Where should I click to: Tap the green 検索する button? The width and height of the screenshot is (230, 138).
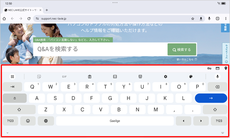click(182, 49)
